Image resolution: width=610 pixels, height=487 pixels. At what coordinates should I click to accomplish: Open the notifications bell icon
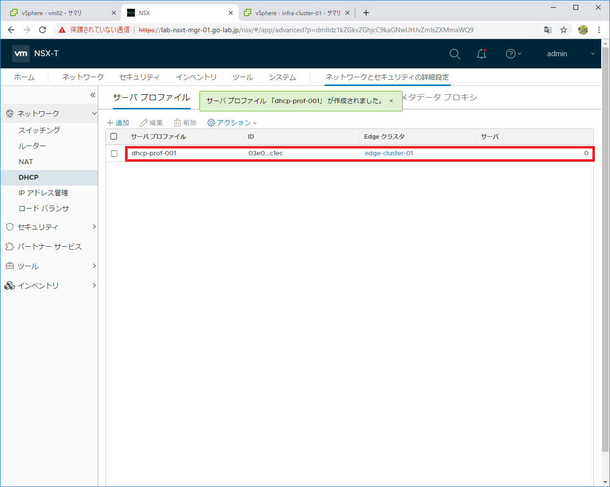[481, 54]
